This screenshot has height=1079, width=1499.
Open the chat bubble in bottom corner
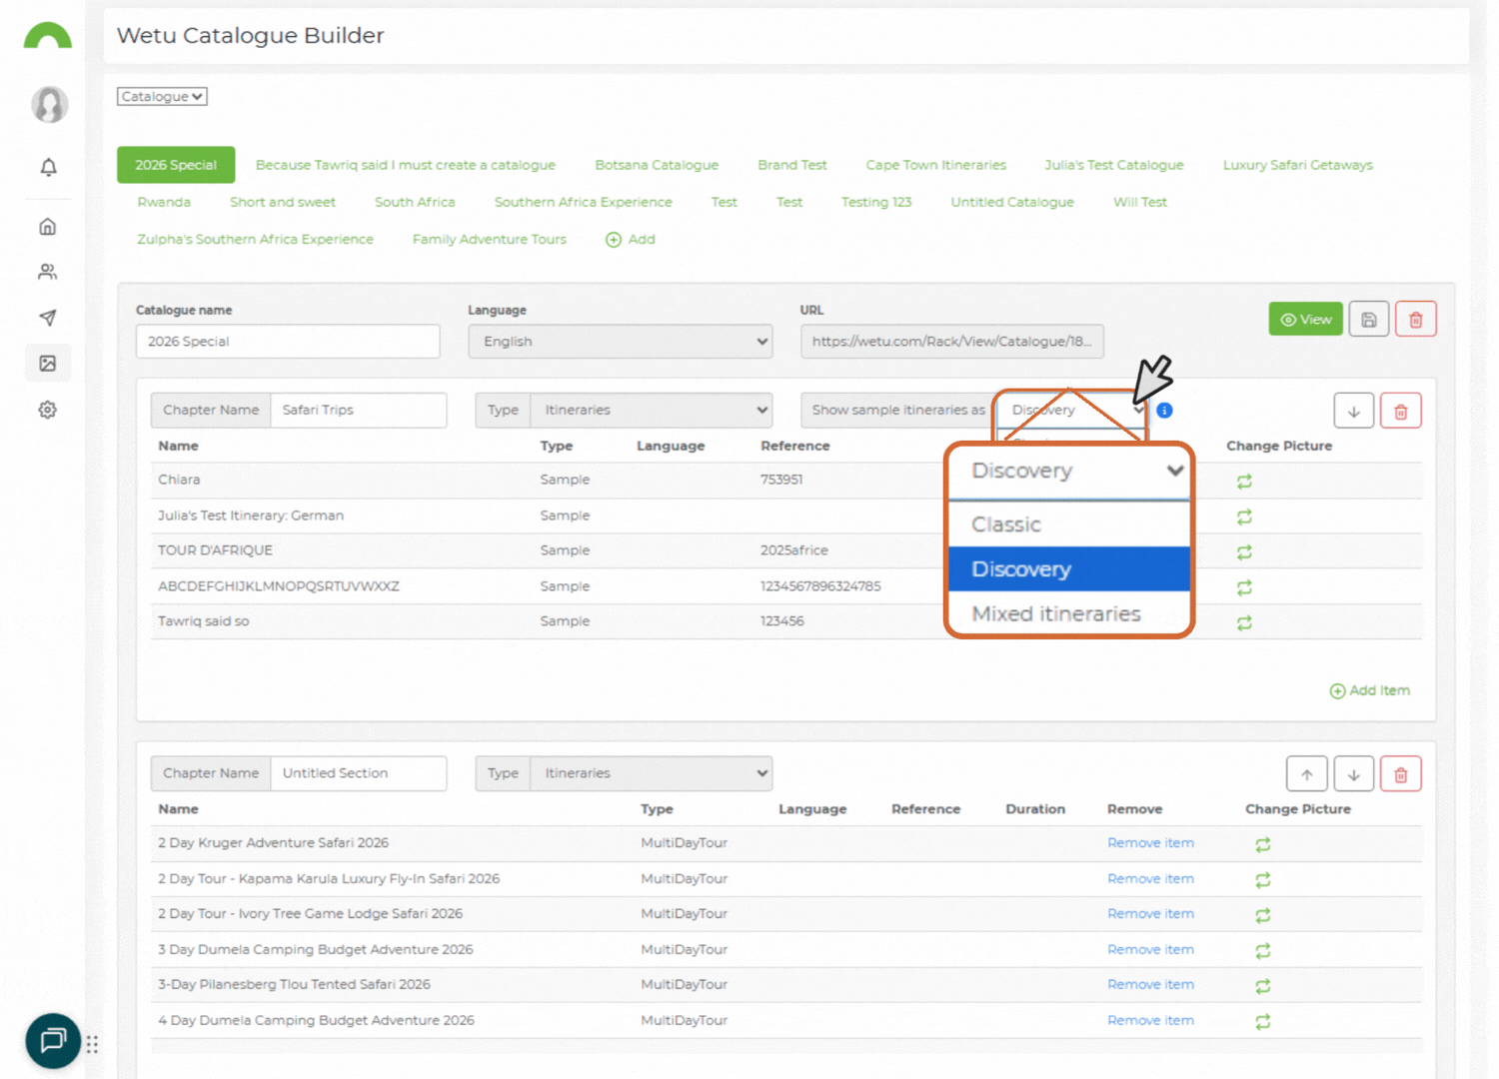(52, 1041)
